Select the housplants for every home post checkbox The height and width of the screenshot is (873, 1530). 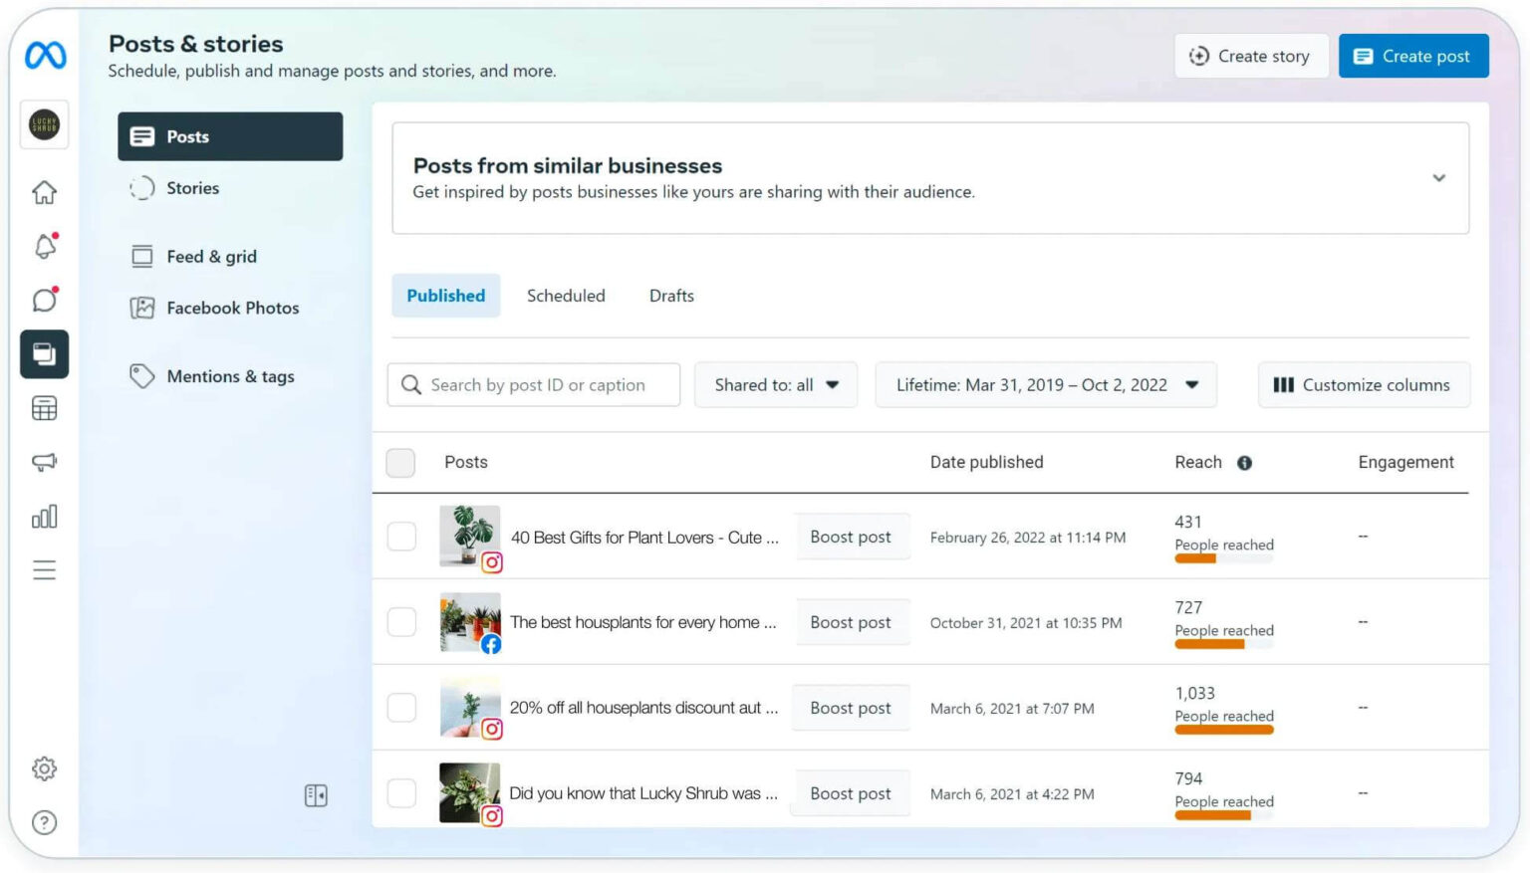coord(401,621)
